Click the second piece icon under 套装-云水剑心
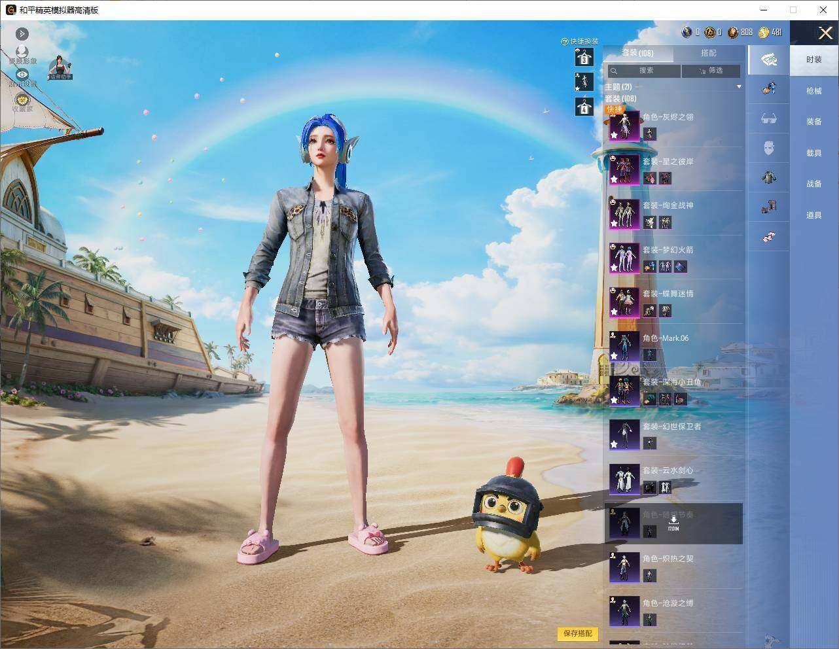 [666, 487]
